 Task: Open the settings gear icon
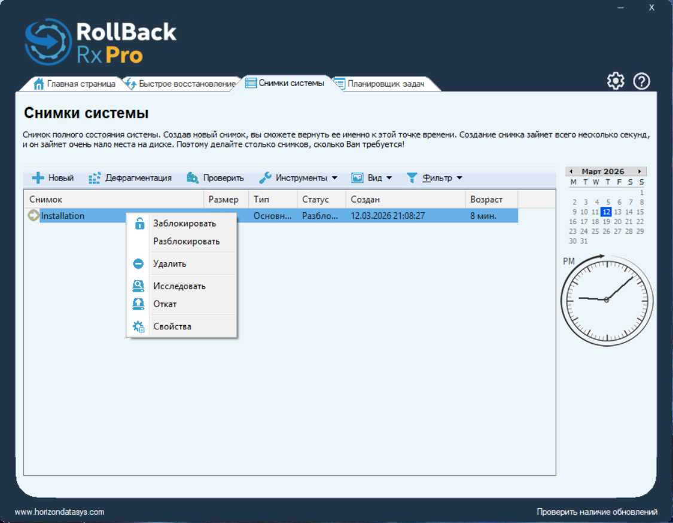coord(616,81)
